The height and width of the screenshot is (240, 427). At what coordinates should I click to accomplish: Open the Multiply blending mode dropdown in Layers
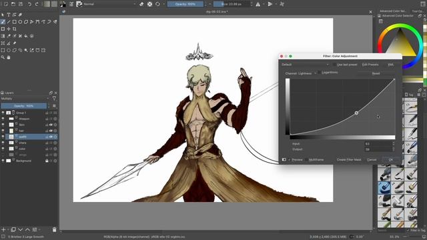coord(25,99)
